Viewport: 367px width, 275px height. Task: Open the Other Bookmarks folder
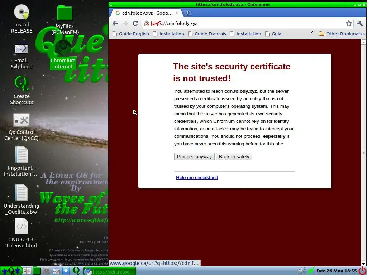pyautogui.click(x=342, y=34)
